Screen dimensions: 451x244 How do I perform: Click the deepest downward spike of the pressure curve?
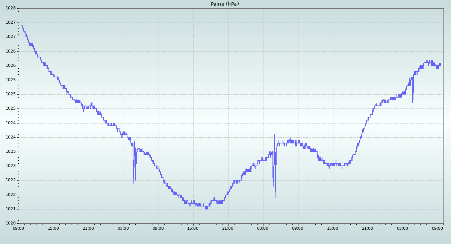click(x=275, y=197)
